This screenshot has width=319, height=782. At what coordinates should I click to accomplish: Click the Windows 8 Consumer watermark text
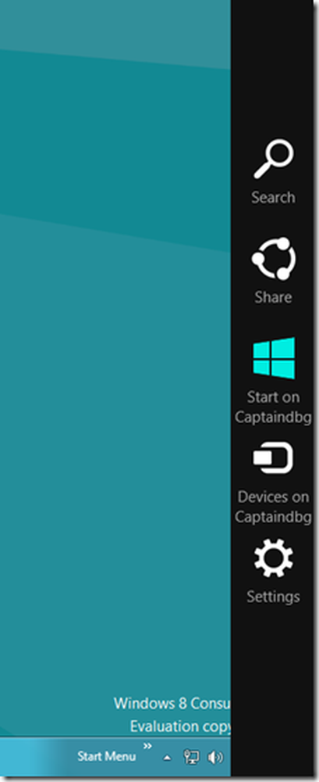[x=172, y=703]
